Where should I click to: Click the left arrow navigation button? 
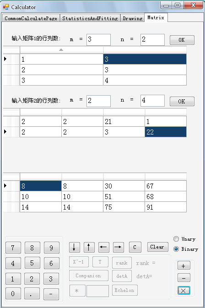[103, 247]
